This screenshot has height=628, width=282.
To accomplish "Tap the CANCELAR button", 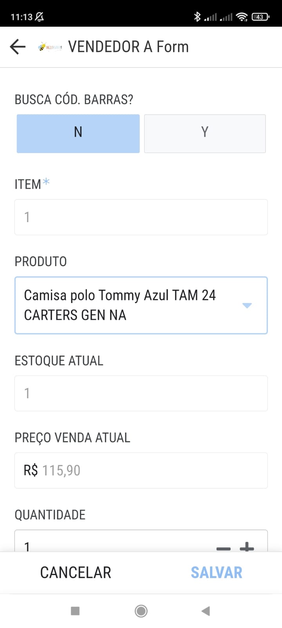I will [76, 573].
